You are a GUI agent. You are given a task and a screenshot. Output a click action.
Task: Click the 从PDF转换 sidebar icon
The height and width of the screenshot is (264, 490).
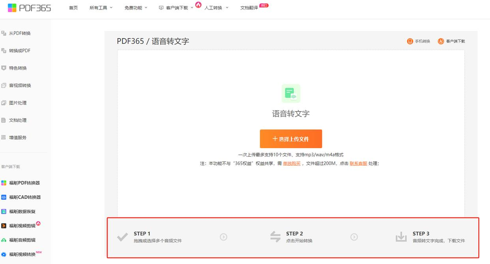point(4,33)
